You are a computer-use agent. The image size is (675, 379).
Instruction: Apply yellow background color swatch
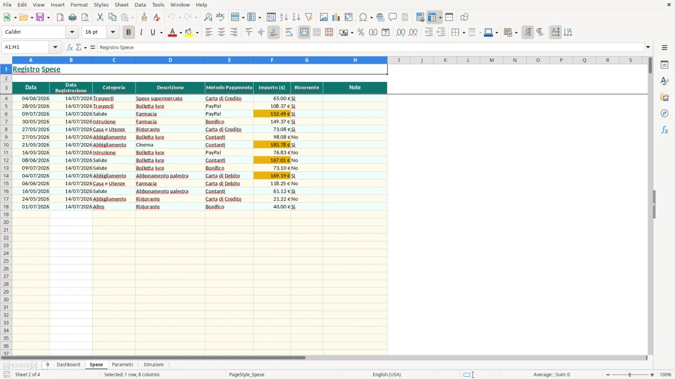click(x=189, y=33)
